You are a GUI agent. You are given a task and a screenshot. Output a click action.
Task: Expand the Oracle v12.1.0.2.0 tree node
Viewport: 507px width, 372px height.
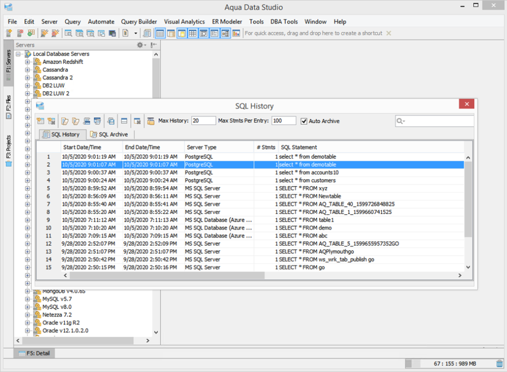pos(27,330)
